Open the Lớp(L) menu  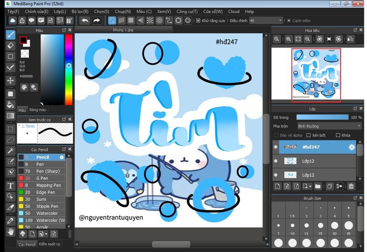(x=60, y=11)
